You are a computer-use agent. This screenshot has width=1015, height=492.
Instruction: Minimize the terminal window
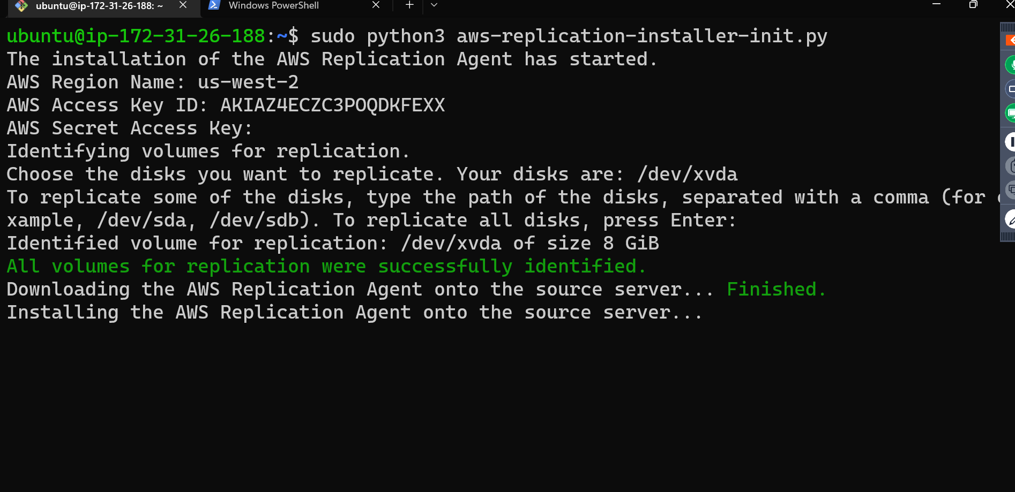937,4
